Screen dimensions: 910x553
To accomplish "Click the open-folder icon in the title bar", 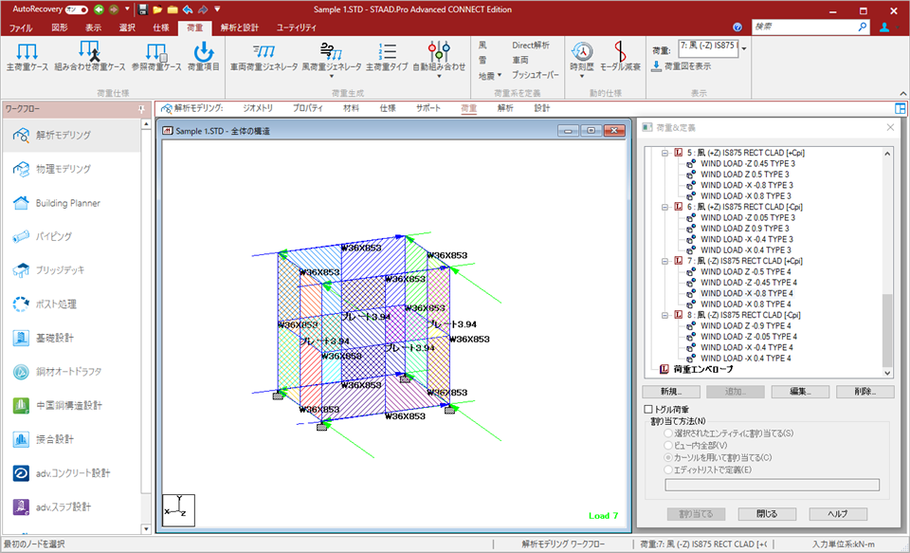I will click(x=158, y=9).
